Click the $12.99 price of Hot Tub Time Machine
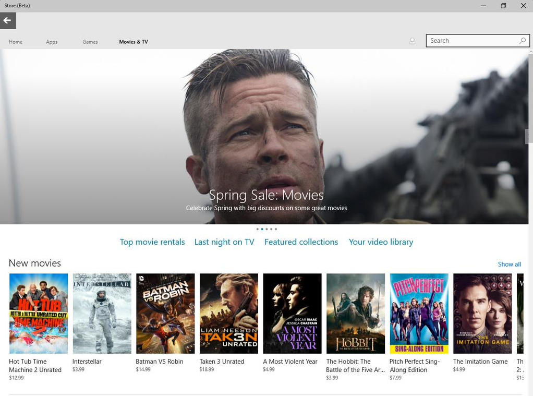 coord(16,378)
